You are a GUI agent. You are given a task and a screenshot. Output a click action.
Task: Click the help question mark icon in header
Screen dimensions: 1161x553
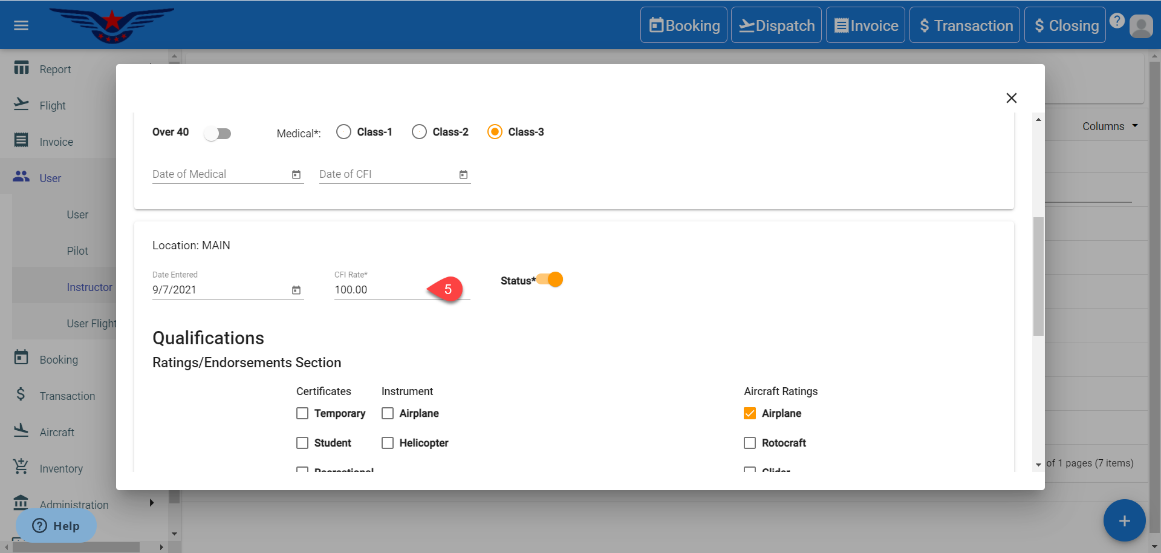(1117, 21)
